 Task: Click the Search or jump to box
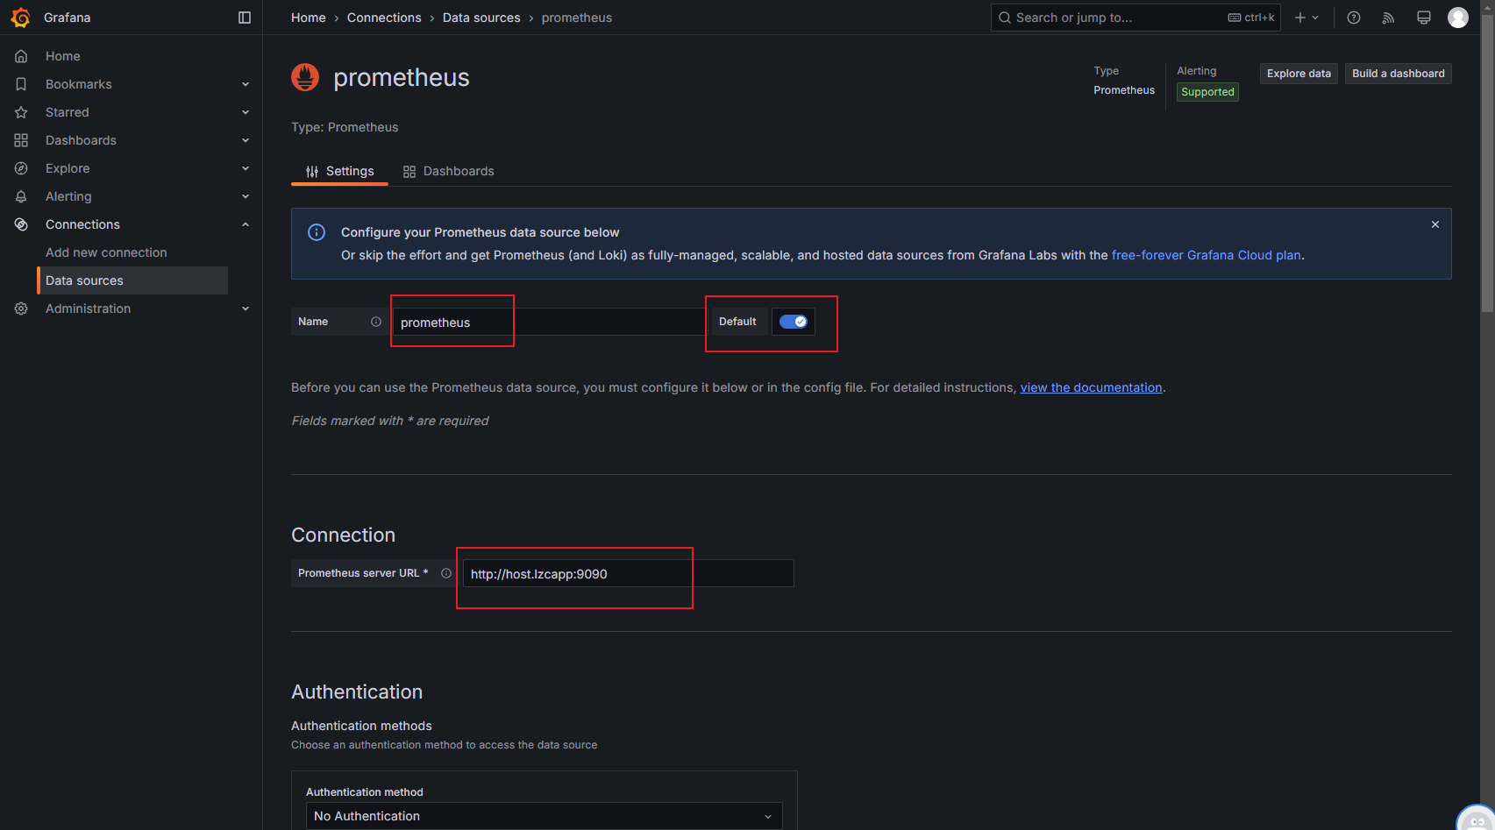coord(1135,18)
